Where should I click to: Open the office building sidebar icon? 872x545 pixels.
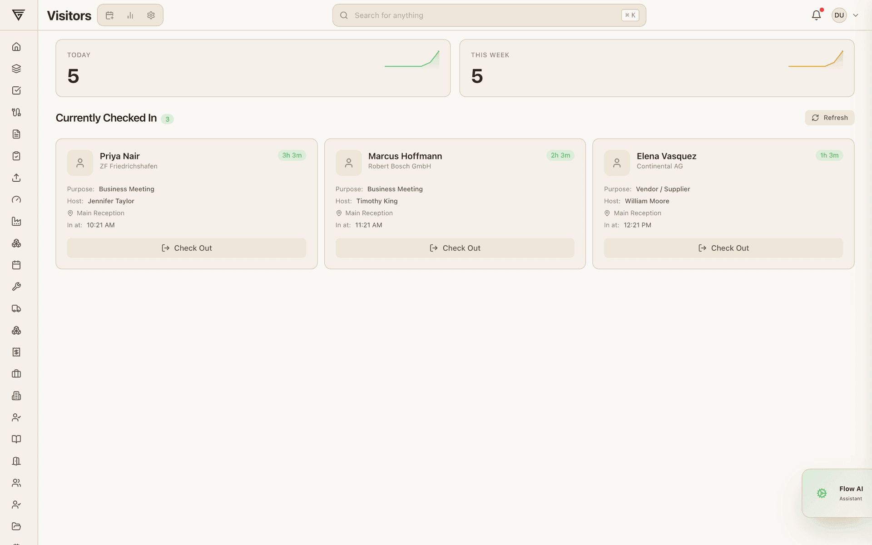[x=16, y=396]
